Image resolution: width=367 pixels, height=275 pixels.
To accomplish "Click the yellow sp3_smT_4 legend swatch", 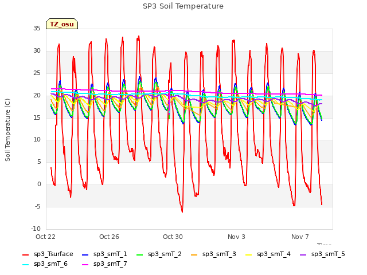I will (248, 254).
